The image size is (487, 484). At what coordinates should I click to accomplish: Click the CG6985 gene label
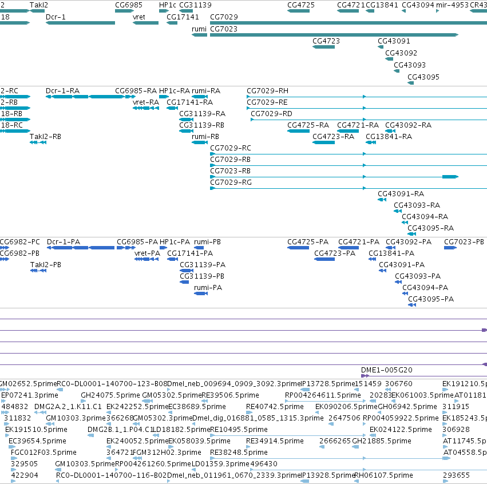(129, 5)
